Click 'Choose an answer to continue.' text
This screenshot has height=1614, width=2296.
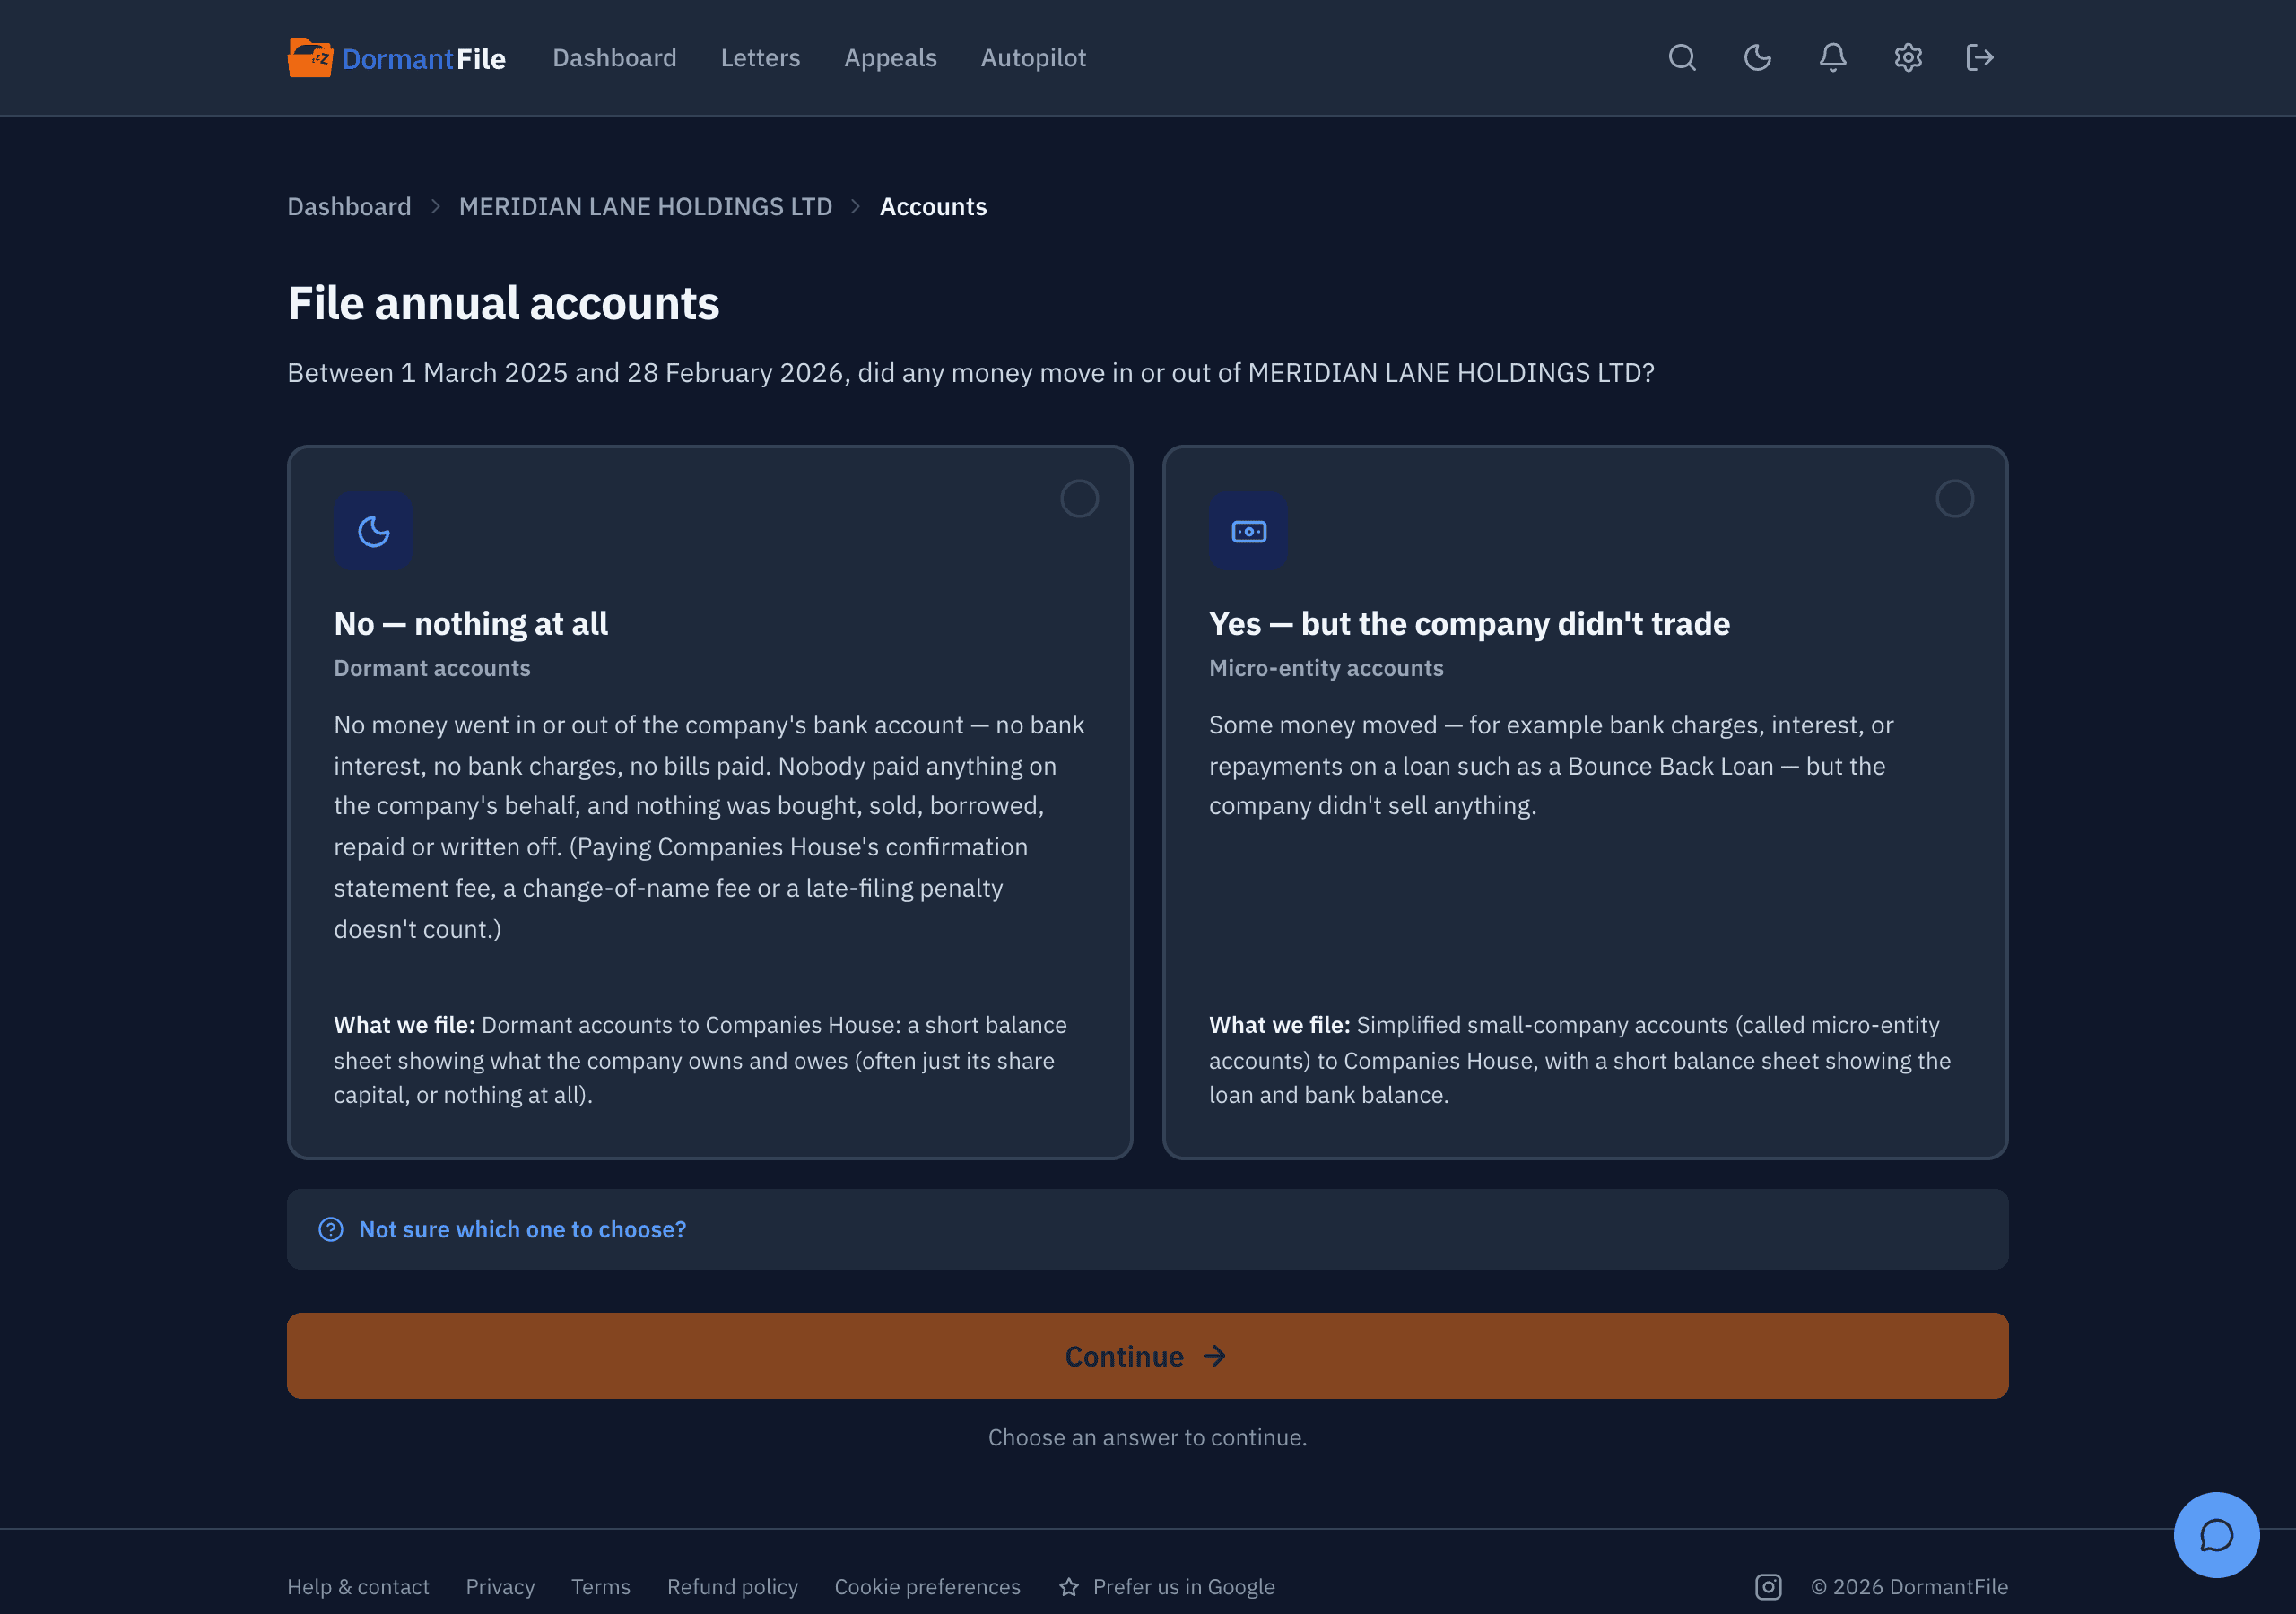[1147, 1437]
